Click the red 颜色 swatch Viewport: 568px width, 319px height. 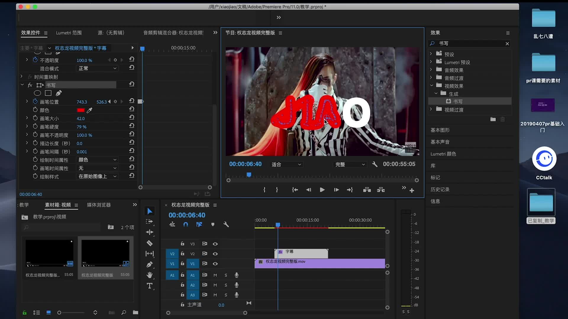(x=80, y=110)
